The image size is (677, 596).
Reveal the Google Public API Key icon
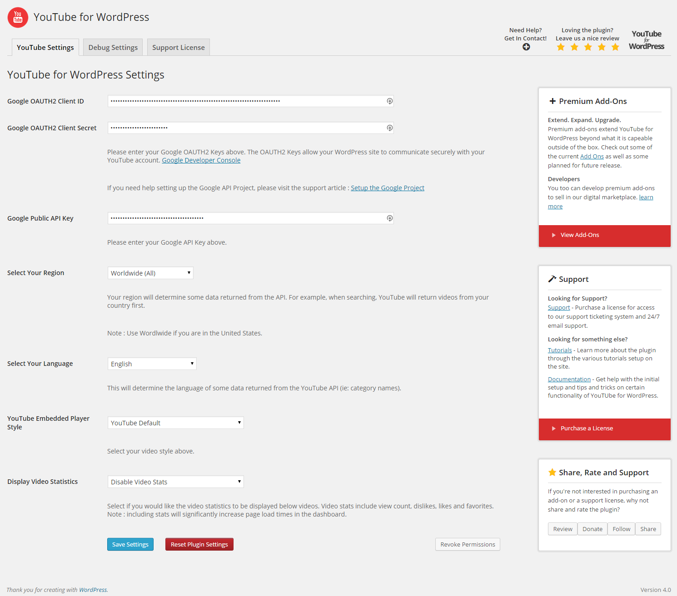389,218
